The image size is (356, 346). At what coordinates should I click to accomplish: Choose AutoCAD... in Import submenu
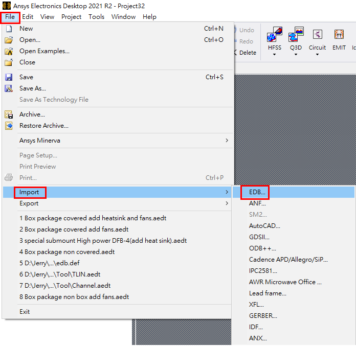[x=293, y=226]
